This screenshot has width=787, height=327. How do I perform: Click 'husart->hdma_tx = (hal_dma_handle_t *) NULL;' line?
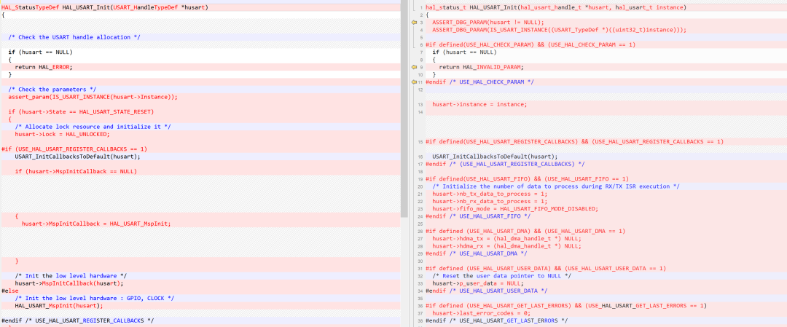click(x=507, y=239)
